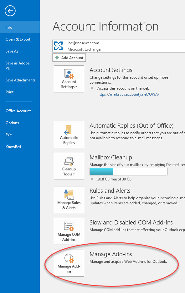Click the Slow and Disabled COM Add-ins heading
Screen dimensions: 185x293
pyautogui.click(x=131, y=222)
